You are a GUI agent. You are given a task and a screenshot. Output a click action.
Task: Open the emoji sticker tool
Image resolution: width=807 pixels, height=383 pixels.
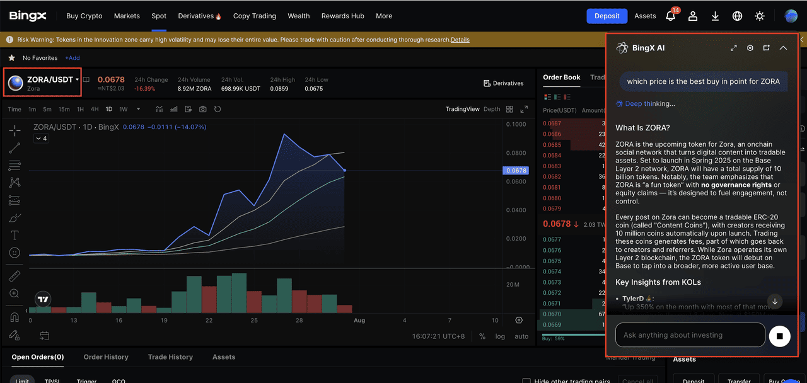[x=15, y=253]
